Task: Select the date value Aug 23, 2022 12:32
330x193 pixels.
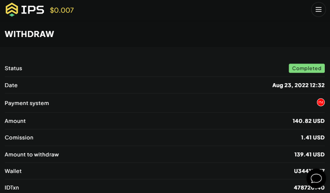Action: (x=298, y=85)
